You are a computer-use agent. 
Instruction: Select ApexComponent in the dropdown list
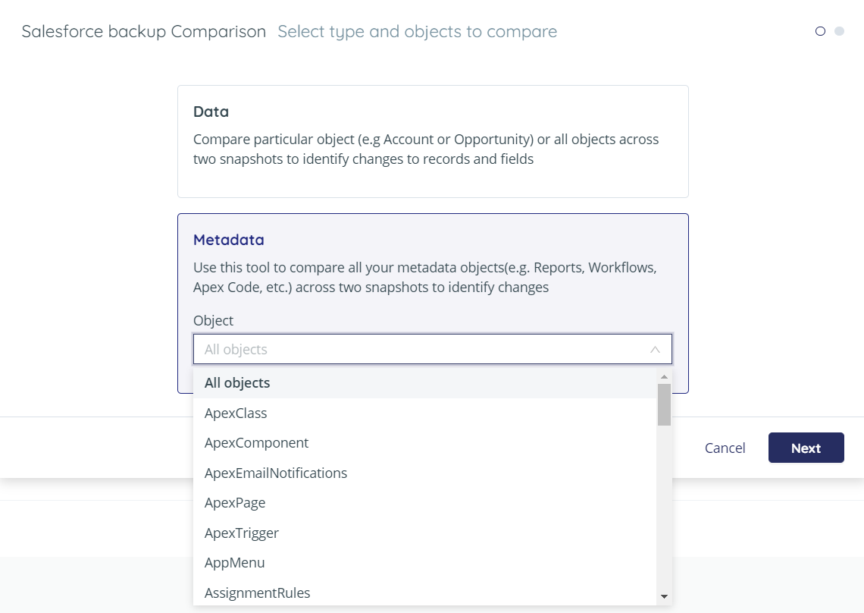255,442
